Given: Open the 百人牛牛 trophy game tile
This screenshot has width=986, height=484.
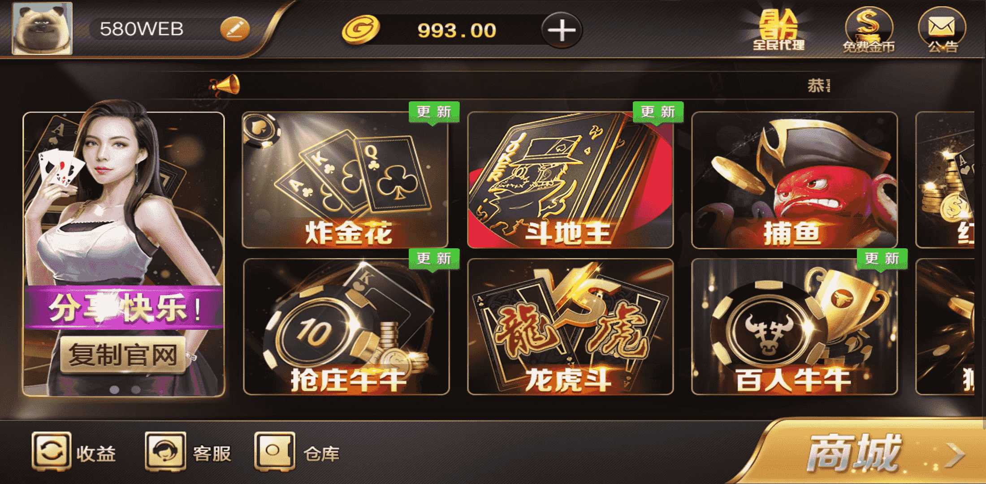Looking at the screenshot, I should point(794,327).
